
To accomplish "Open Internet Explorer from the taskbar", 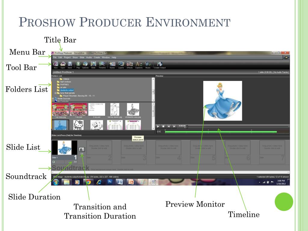I will [x=99, y=182].
